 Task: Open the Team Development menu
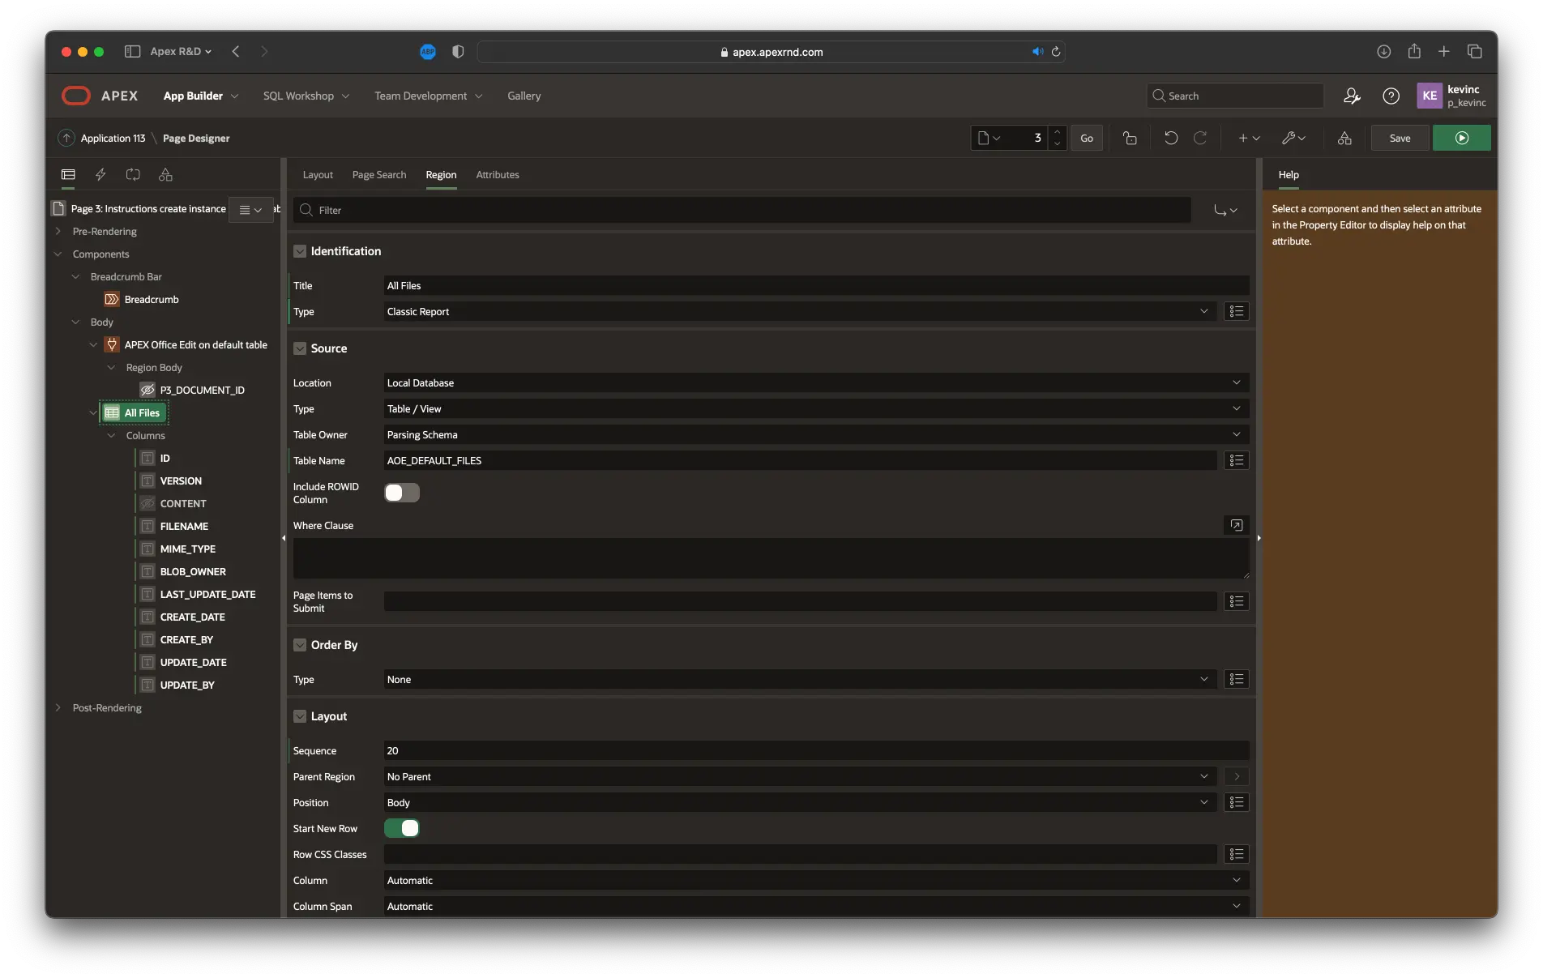click(428, 96)
